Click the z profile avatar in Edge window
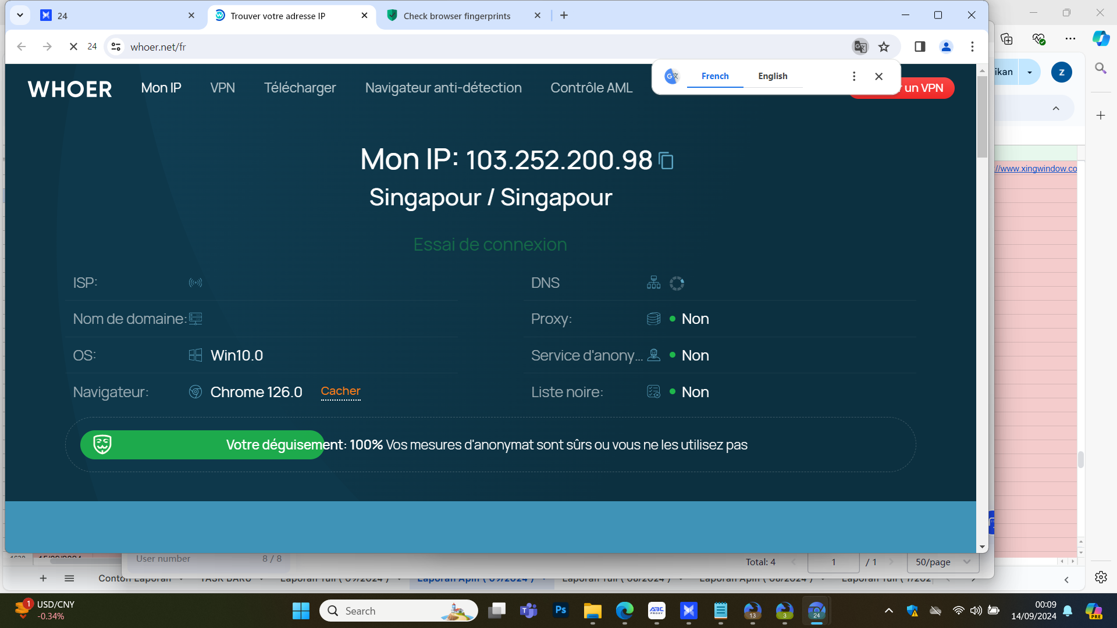Image resolution: width=1117 pixels, height=628 pixels. tap(1062, 72)
